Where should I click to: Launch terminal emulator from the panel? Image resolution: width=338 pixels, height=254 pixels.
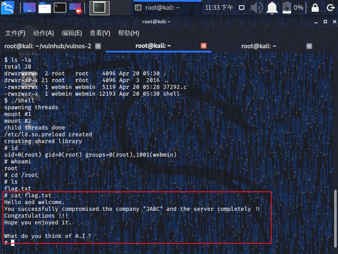[x=60, y=8]
